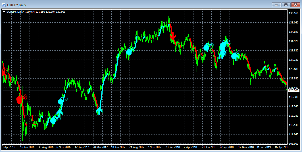Select the cyan up arrow at March 2017 low
This screenshot has width=302, height=152.
click(x=99, y=111)
